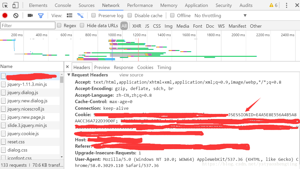
Task: Toggle the waterfall overview view icon
Action: pos(80,15)
